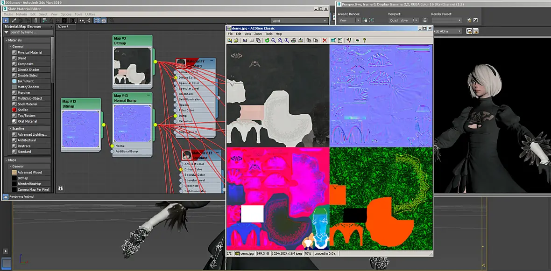
Task: Select Physical Material in browser list
Action: (30, 52)
